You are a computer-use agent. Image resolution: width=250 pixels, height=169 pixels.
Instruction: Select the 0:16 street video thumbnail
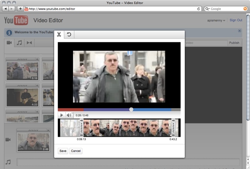[22, 71]
